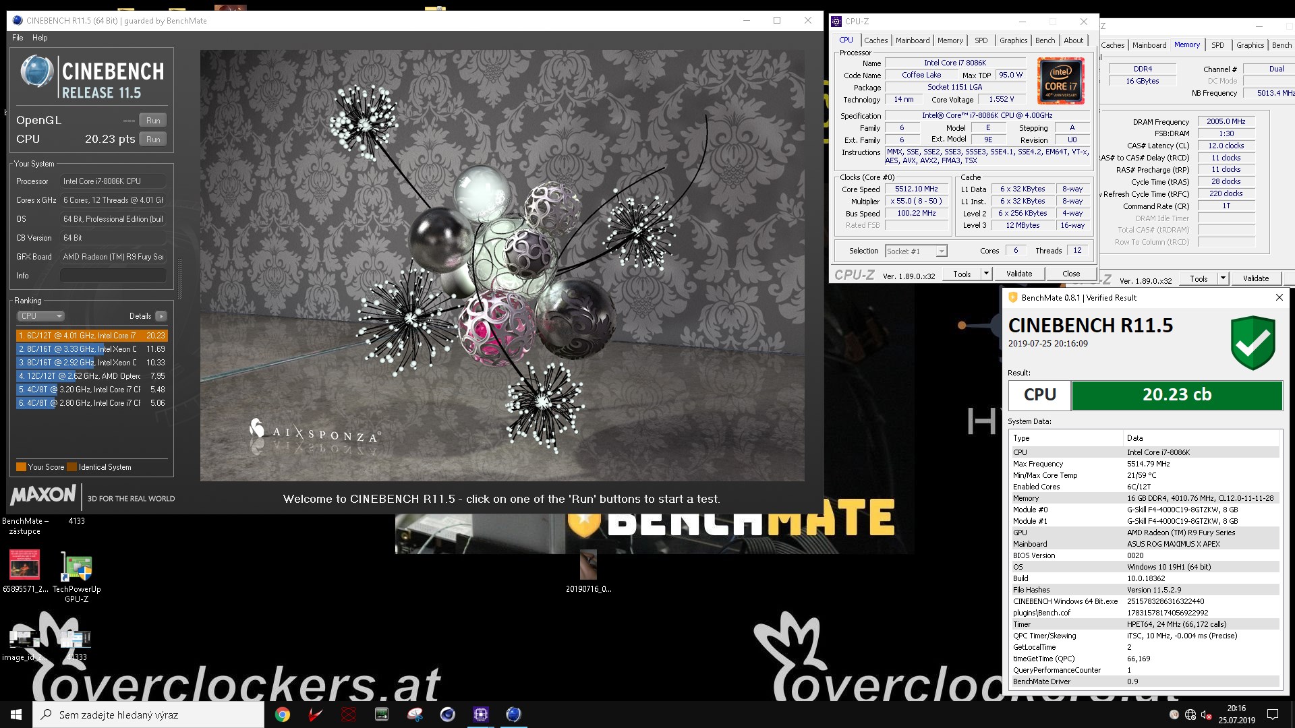Click the Cinebench title bar sphere icon
Viewport: 1295px width, 728px height.
point(18,21)
